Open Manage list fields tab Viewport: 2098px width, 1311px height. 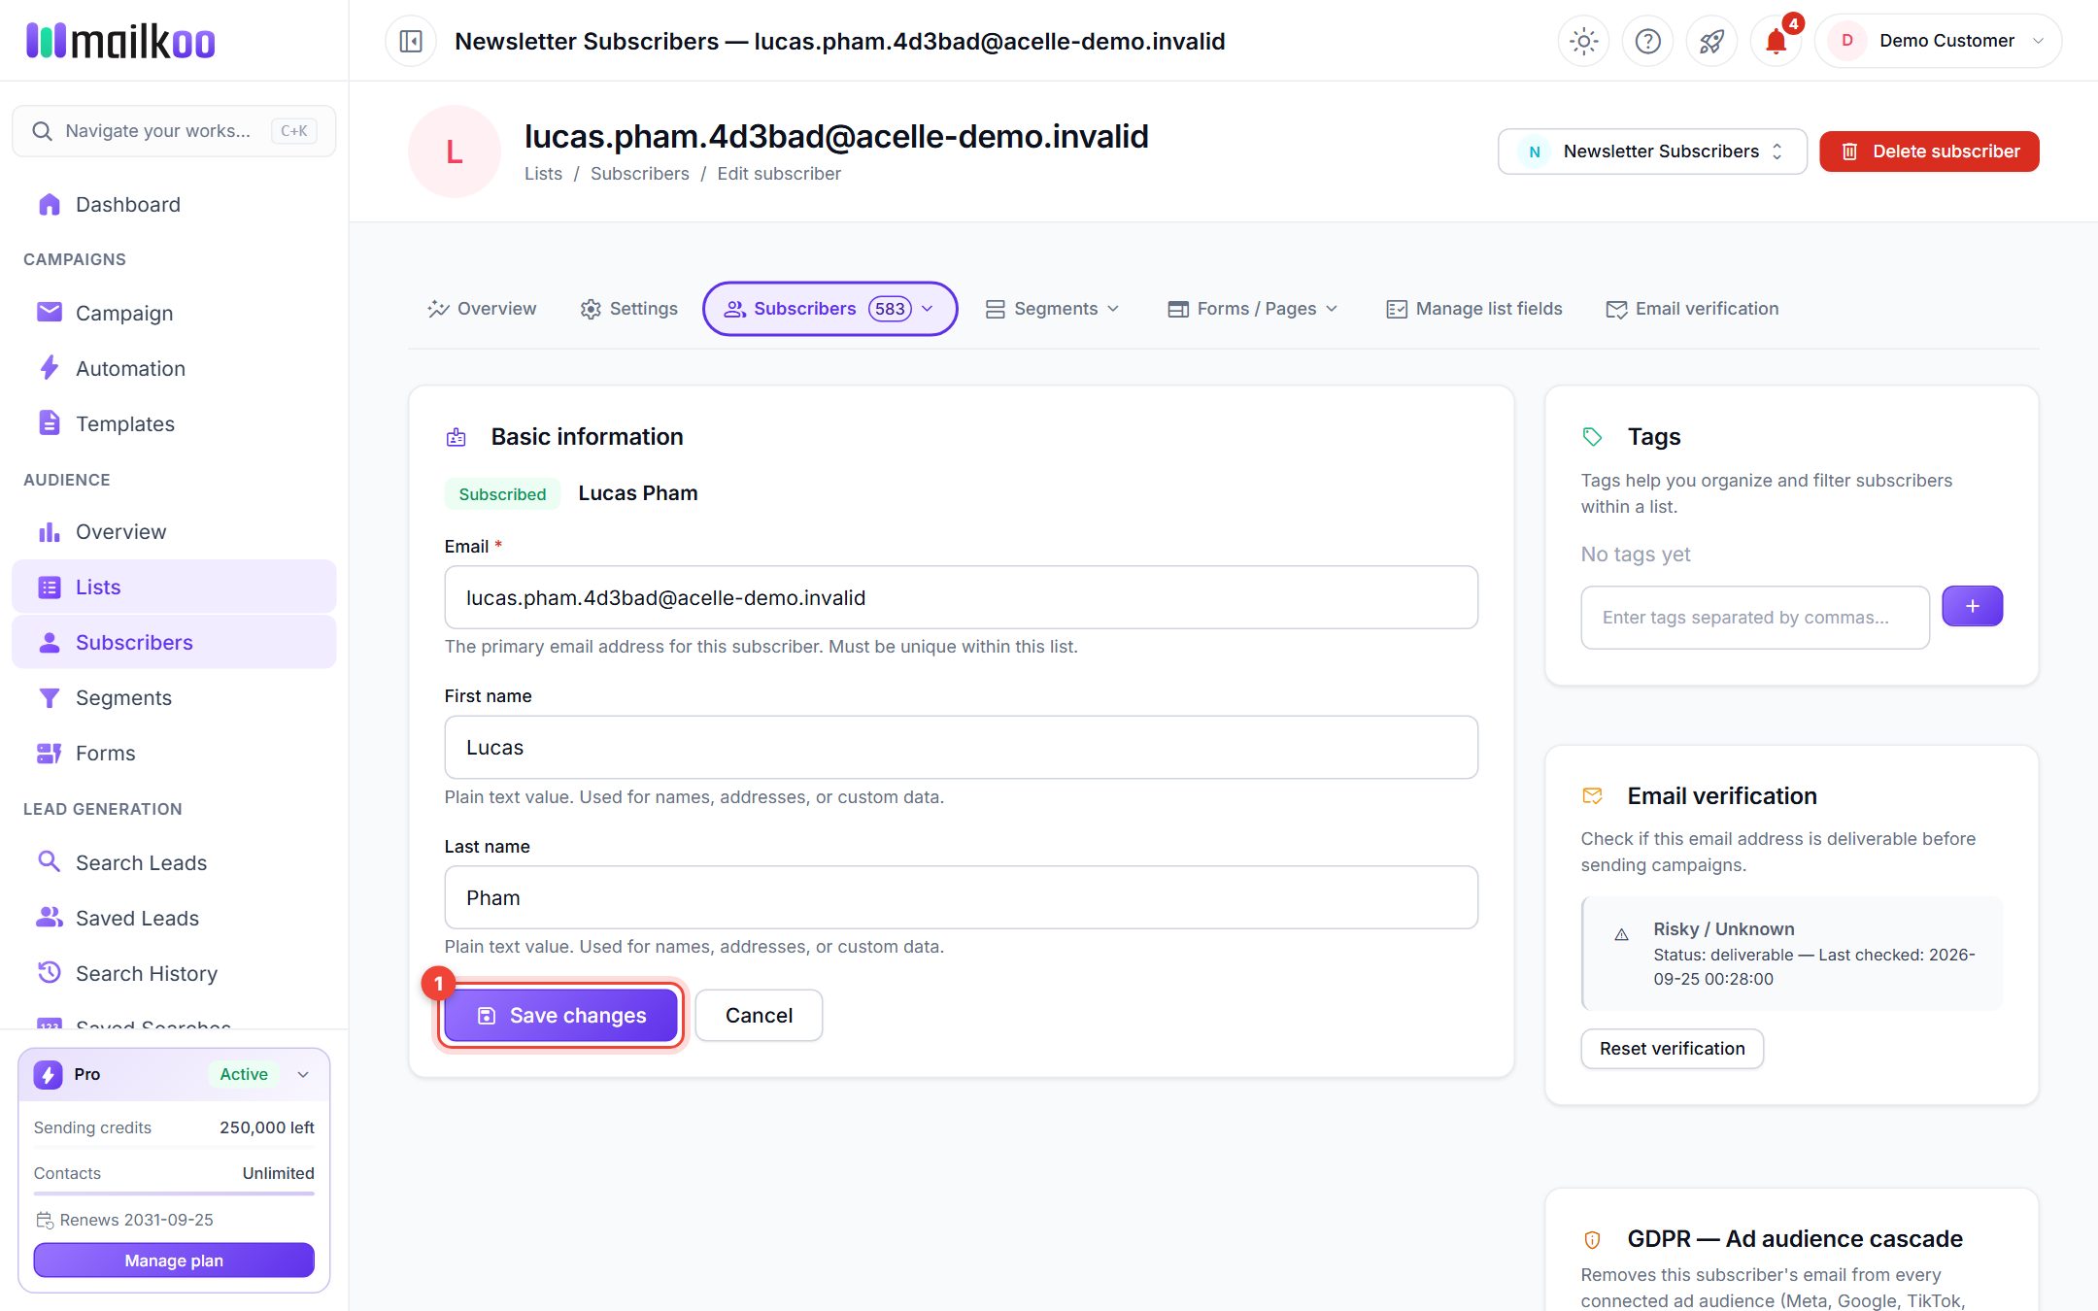[x=1474, y=309]
